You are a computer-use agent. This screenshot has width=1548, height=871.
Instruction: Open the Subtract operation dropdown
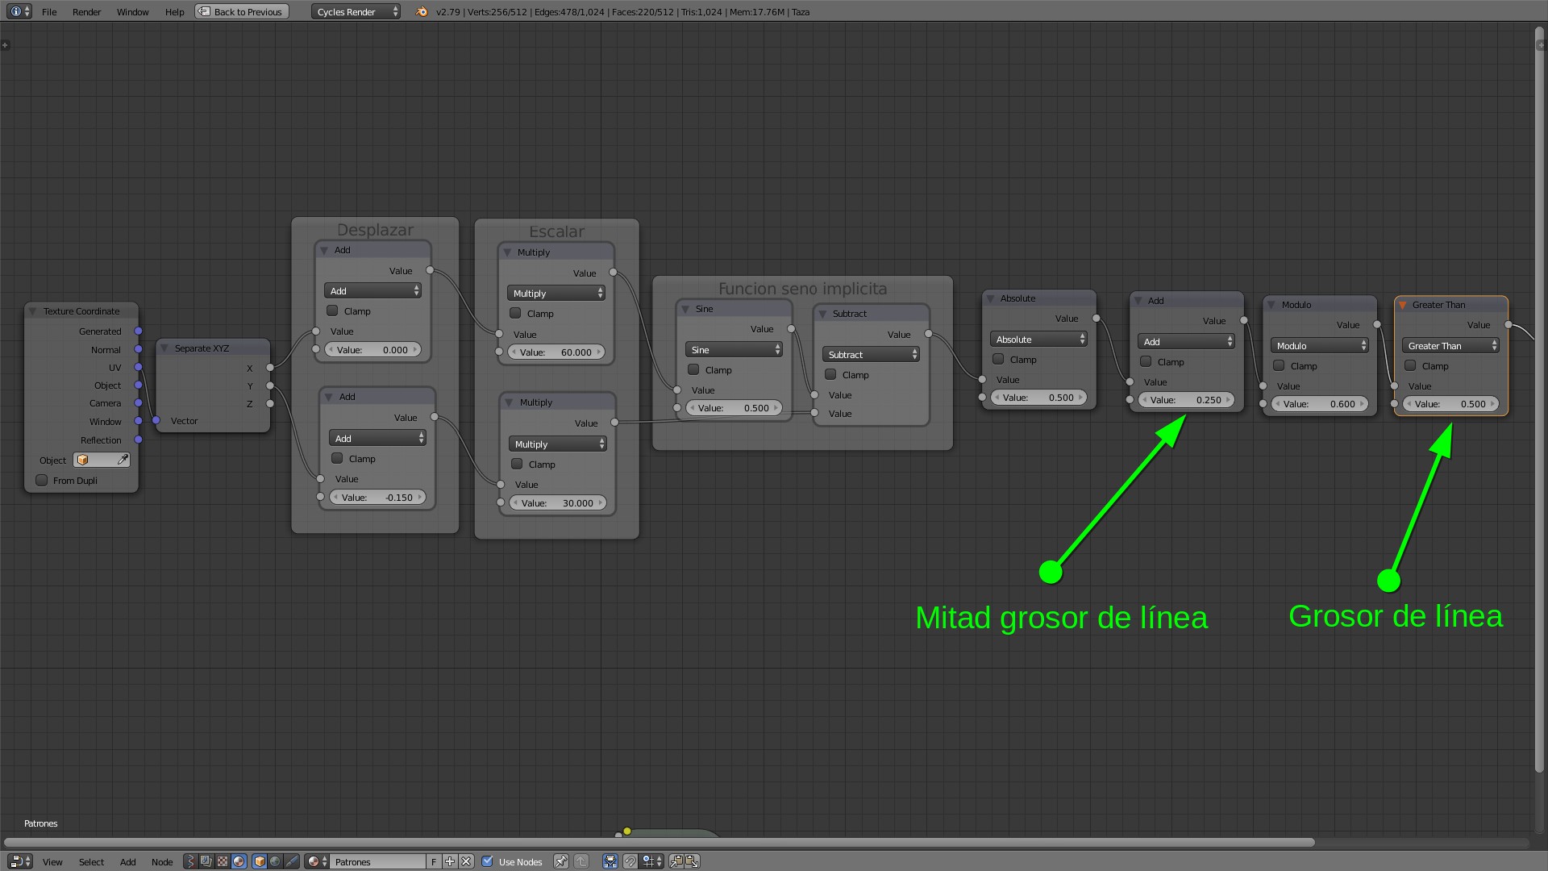tap(872, 354)
